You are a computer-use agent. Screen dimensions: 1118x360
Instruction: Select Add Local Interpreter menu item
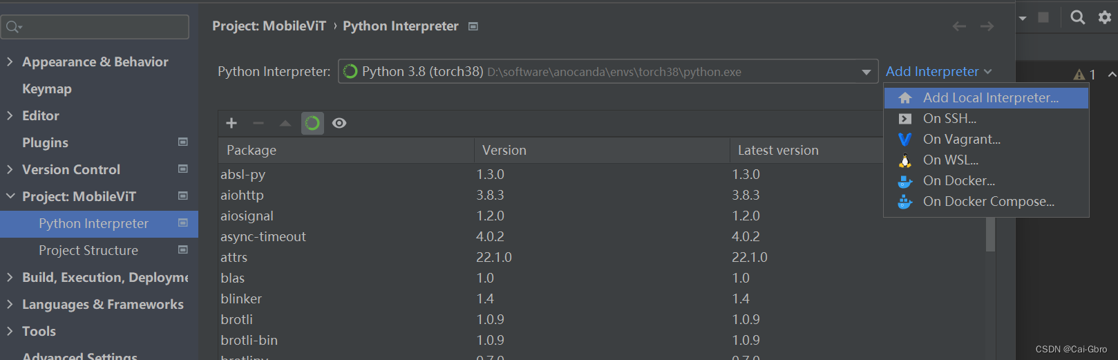986,98
